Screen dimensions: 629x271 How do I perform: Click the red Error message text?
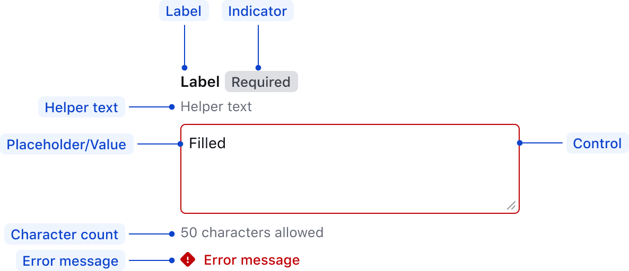pyautogui.click(x=252, y=260)
